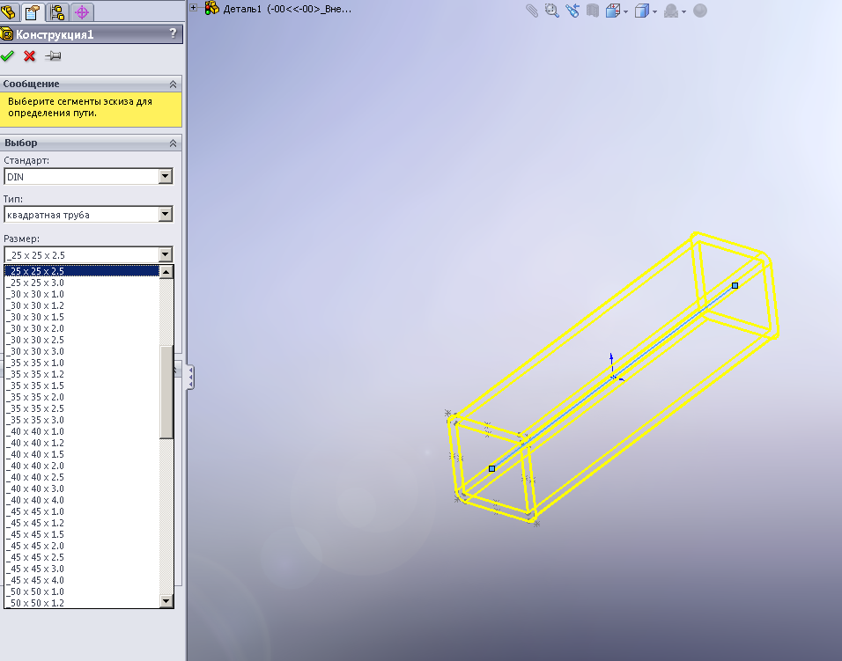This screenshot has width=842, height=661.
Task: Activate the Zoom to Fit tool
Action: click(x=549, y=11)
